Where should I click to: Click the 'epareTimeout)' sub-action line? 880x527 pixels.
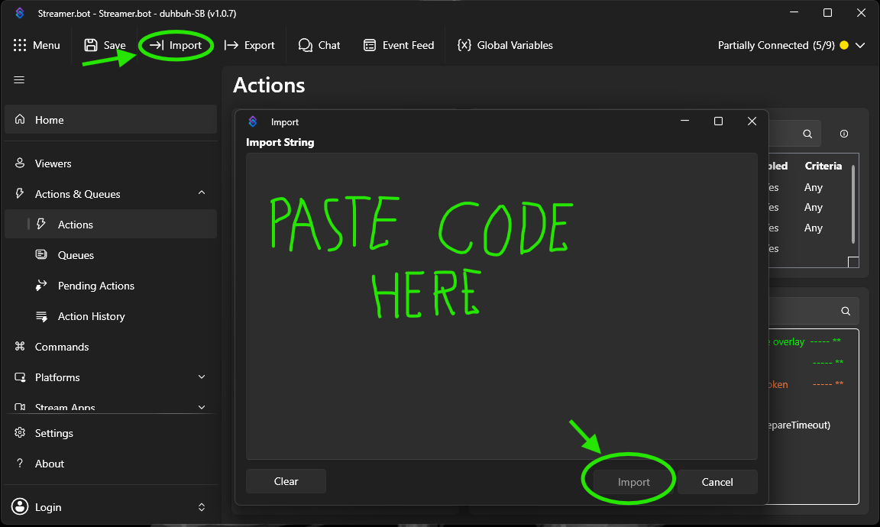[x=799, y=425]
